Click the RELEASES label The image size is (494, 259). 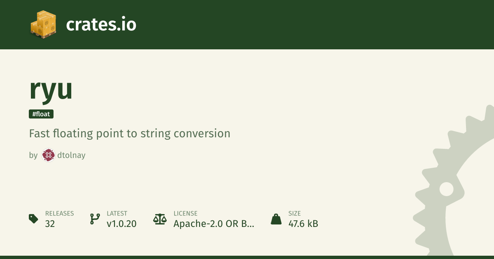[x=59, y=213]
